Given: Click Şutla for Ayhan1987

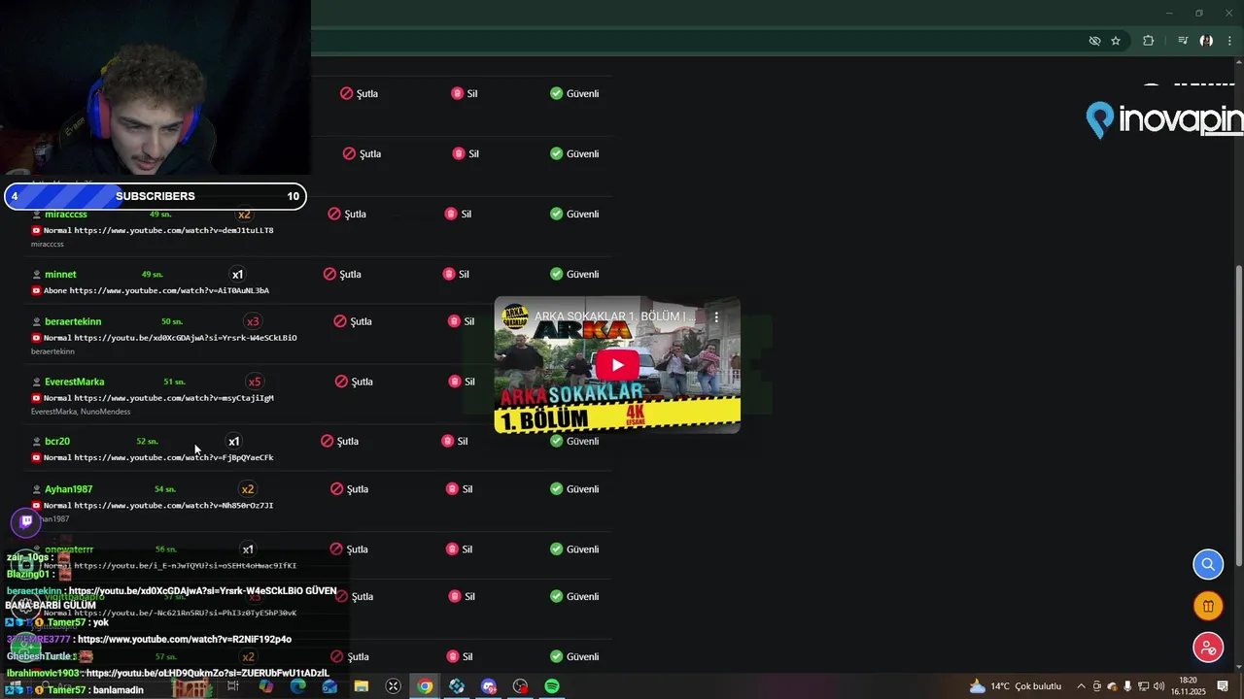Looking at the screenshot, I should [x=350, y=489].
